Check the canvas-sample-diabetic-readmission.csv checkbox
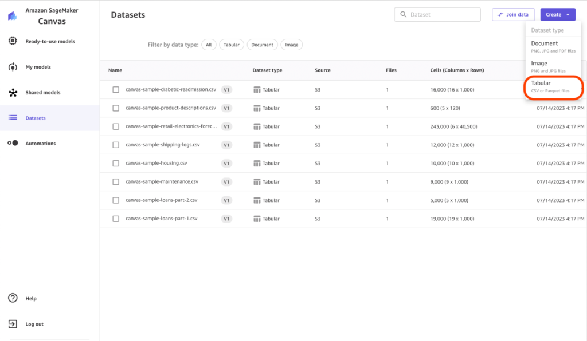587x341 pixels. (116, 90)
